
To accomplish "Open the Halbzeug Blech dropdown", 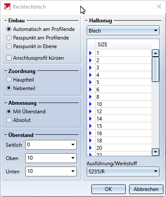I will (x=123, y=30).
